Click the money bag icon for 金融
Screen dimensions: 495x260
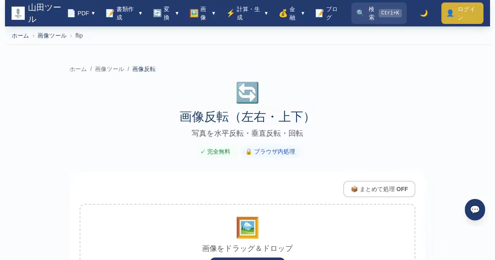pyautogui.click(x=283, y=13)
